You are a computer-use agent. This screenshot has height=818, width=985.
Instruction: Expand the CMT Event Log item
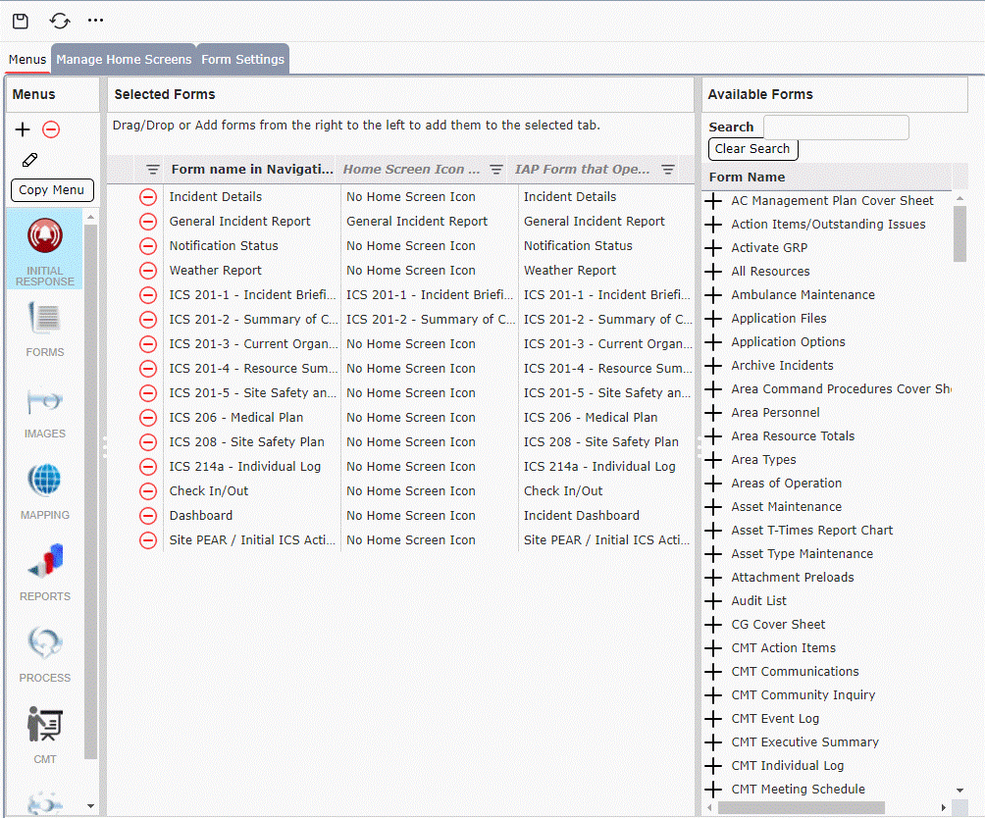713,718
